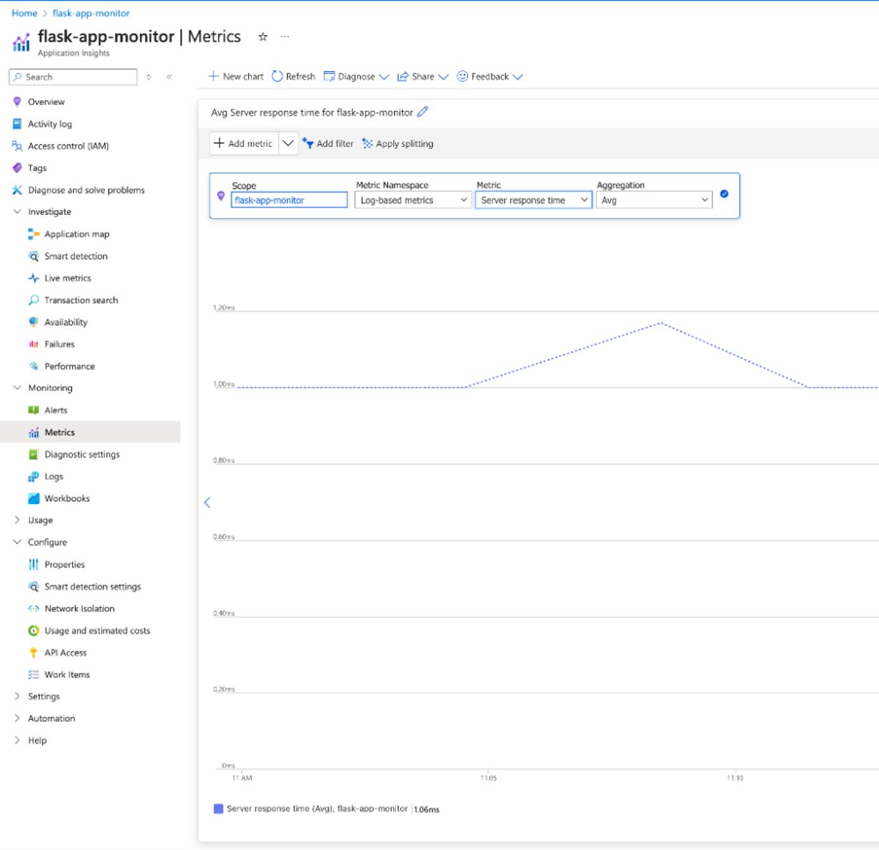Image resolution: width=879 pixels, height=850 pixels.
Task: Edit the chart title with the pencil icon
Action: [422, 111]
